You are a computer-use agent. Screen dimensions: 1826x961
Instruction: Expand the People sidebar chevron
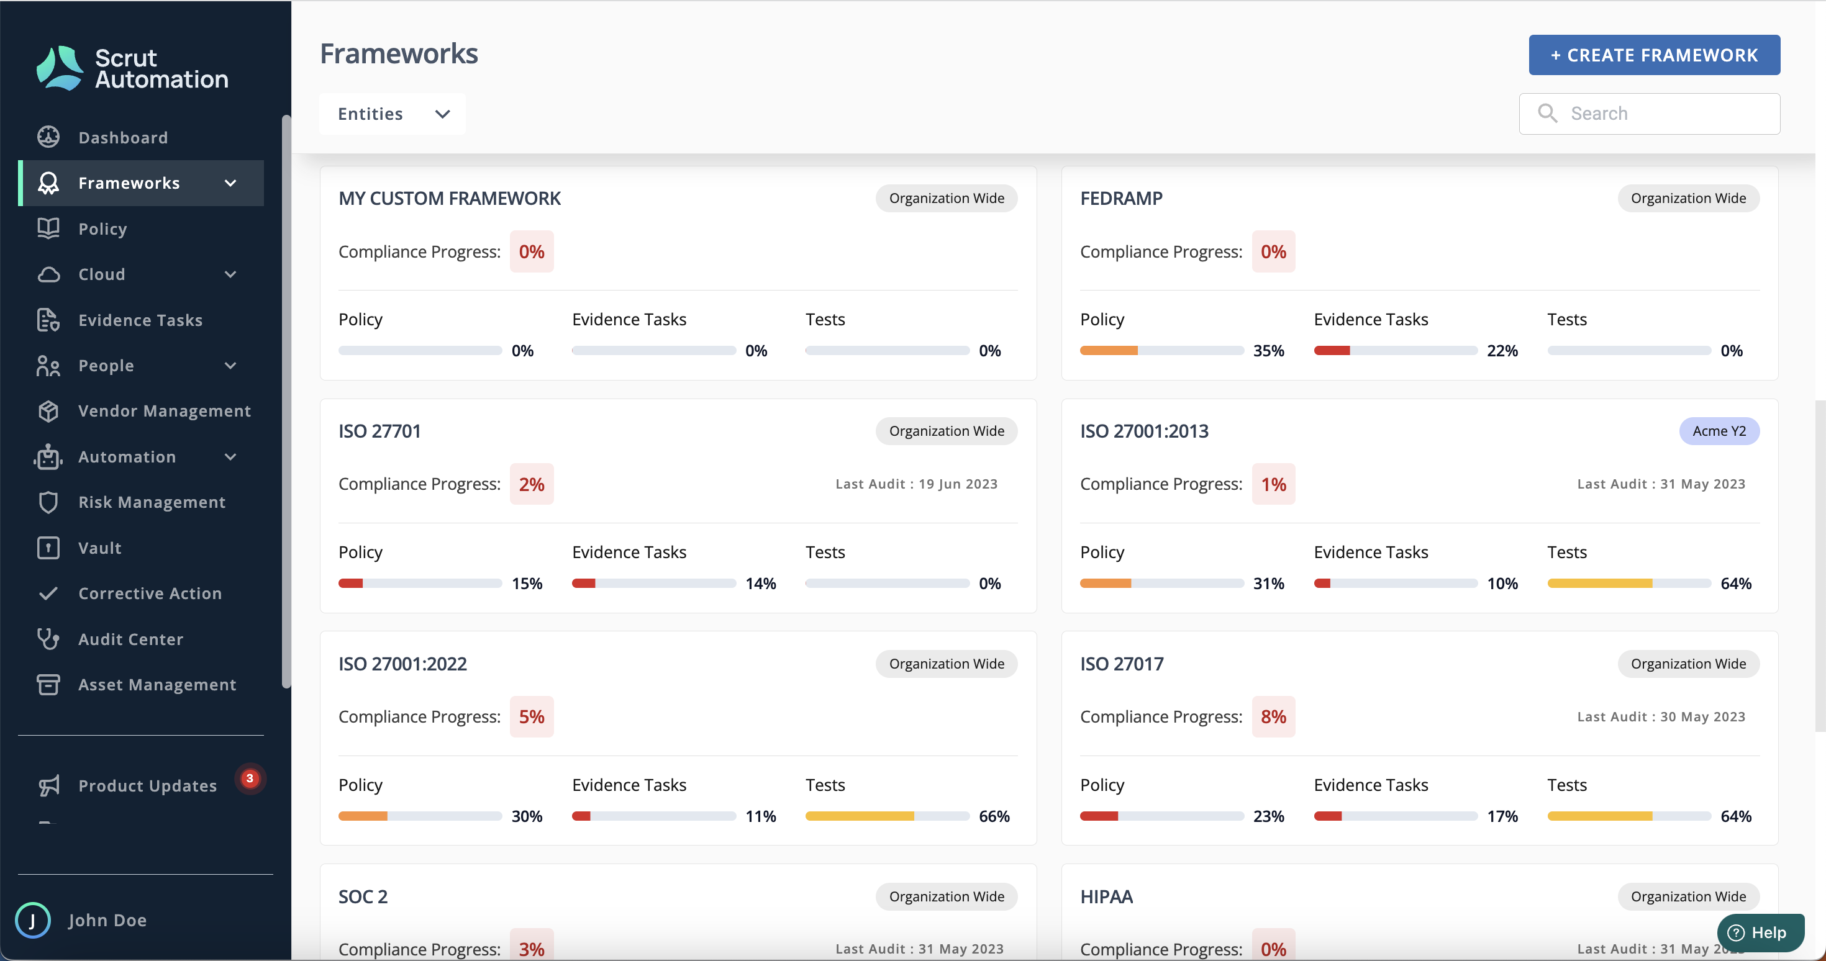pyautogui.click(x=230, y=366)
